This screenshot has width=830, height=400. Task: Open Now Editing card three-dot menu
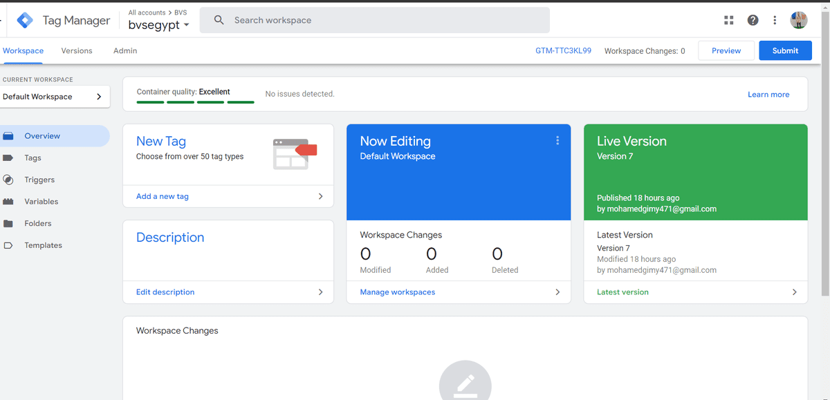point(557,141)
